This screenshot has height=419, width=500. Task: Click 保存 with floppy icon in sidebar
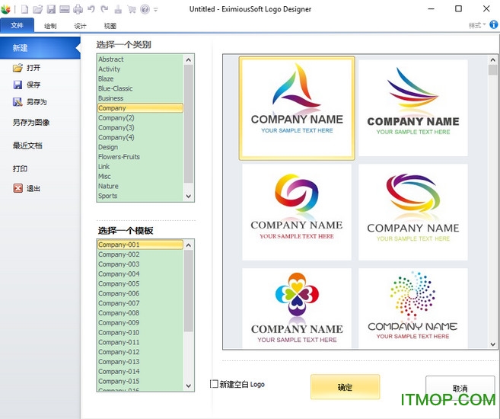27,85
